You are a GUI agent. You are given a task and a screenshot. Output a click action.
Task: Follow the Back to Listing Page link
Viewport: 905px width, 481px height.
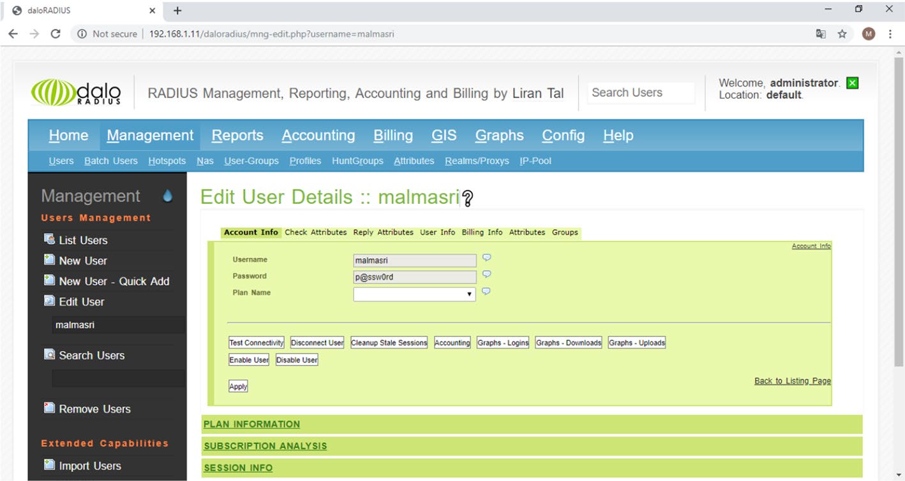(792, 381)
